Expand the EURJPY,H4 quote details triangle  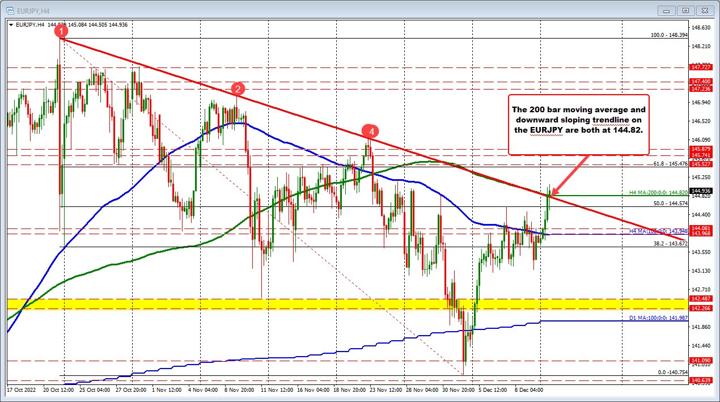(10, 25)
